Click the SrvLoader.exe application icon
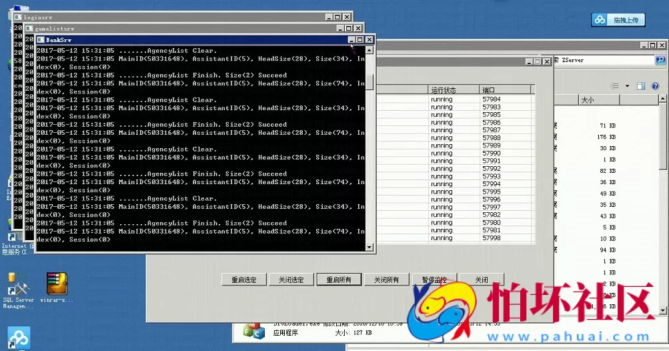The height and width of the screenshot is (351, 669). tap(253, 331)
